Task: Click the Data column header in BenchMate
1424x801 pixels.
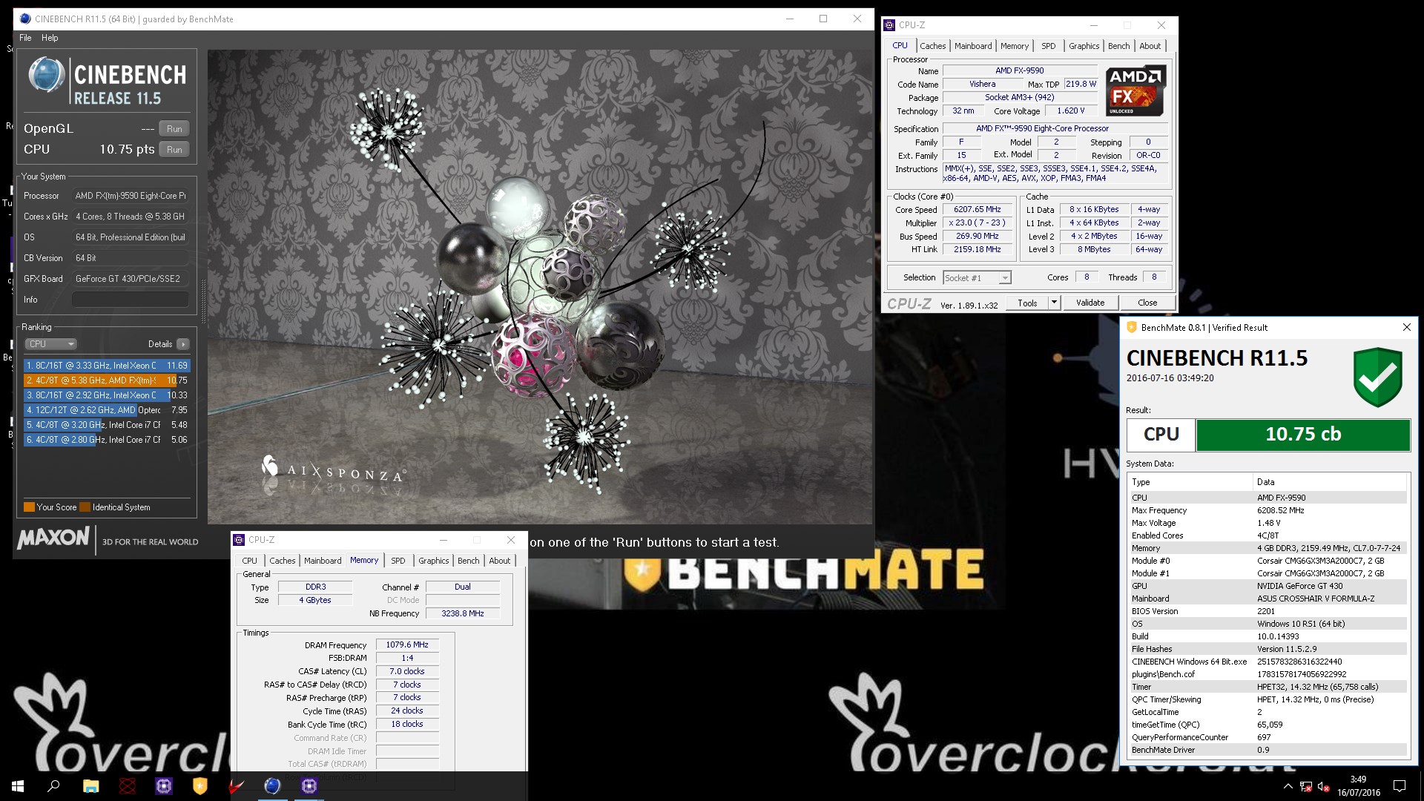Action: tap(1330, 482)
